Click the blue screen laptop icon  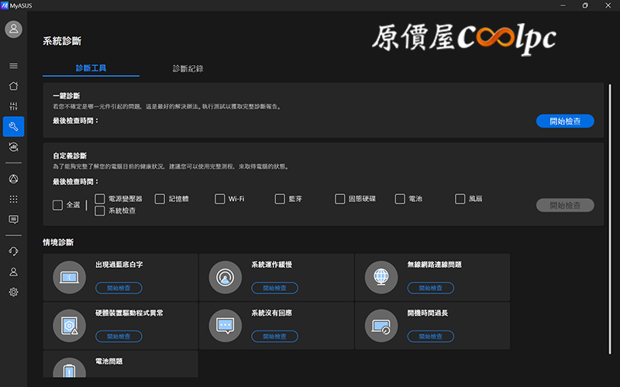[x=69, y=277]
